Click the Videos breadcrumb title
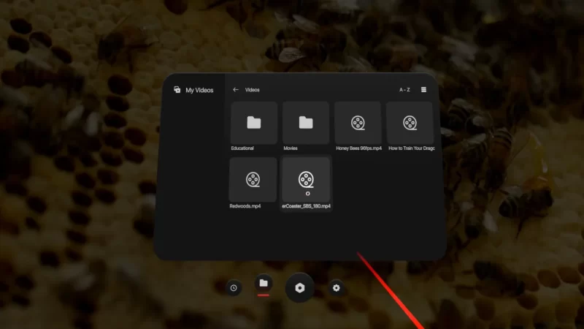Screen dimensions: 584x329 pyautogui.click(x=253, y=90)
